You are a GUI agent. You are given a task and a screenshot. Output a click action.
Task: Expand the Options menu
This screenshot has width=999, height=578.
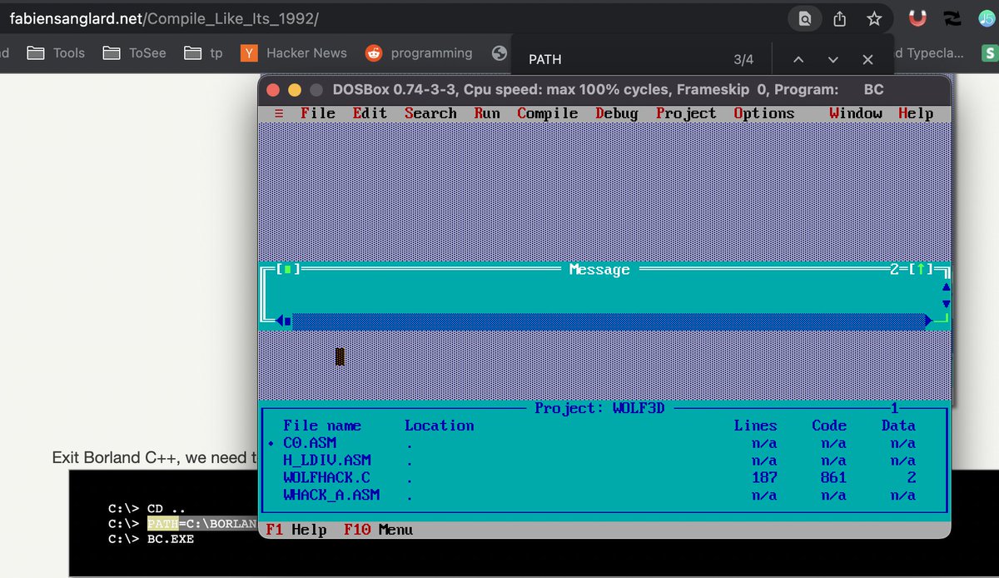(763, 114)
